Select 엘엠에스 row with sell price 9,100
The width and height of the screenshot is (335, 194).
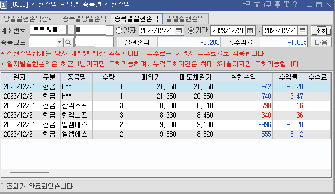tap(166, 124)
